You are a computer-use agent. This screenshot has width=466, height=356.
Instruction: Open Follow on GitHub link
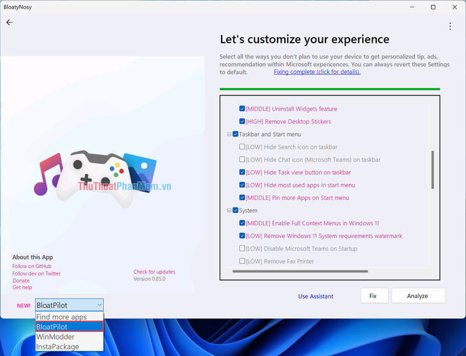pyautogui.click(x=32, y=266)
